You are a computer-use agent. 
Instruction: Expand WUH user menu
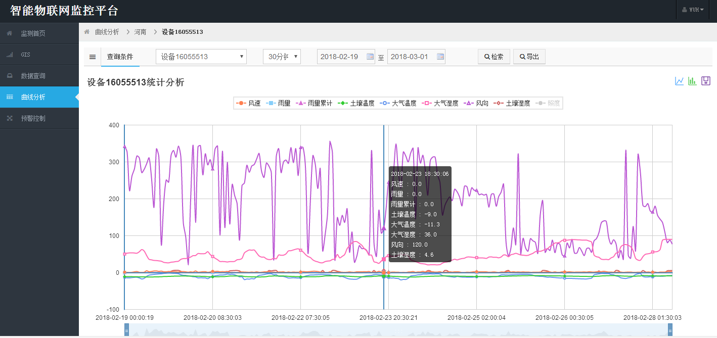pos(696,10)
